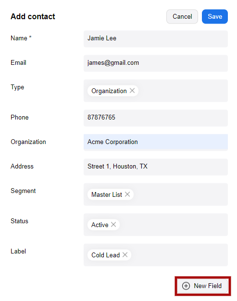Open the Label selection field

tap(156, 255)
